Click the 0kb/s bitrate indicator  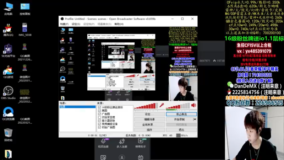[x=182, y=135]
